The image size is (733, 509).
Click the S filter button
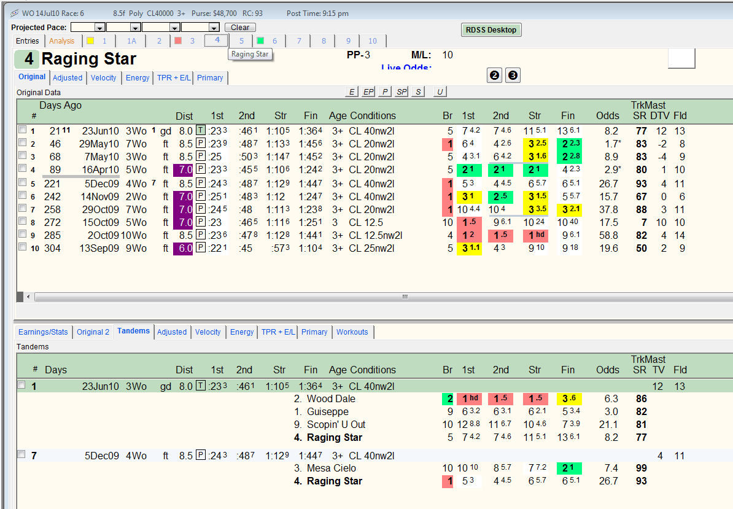tap(418, 91)
